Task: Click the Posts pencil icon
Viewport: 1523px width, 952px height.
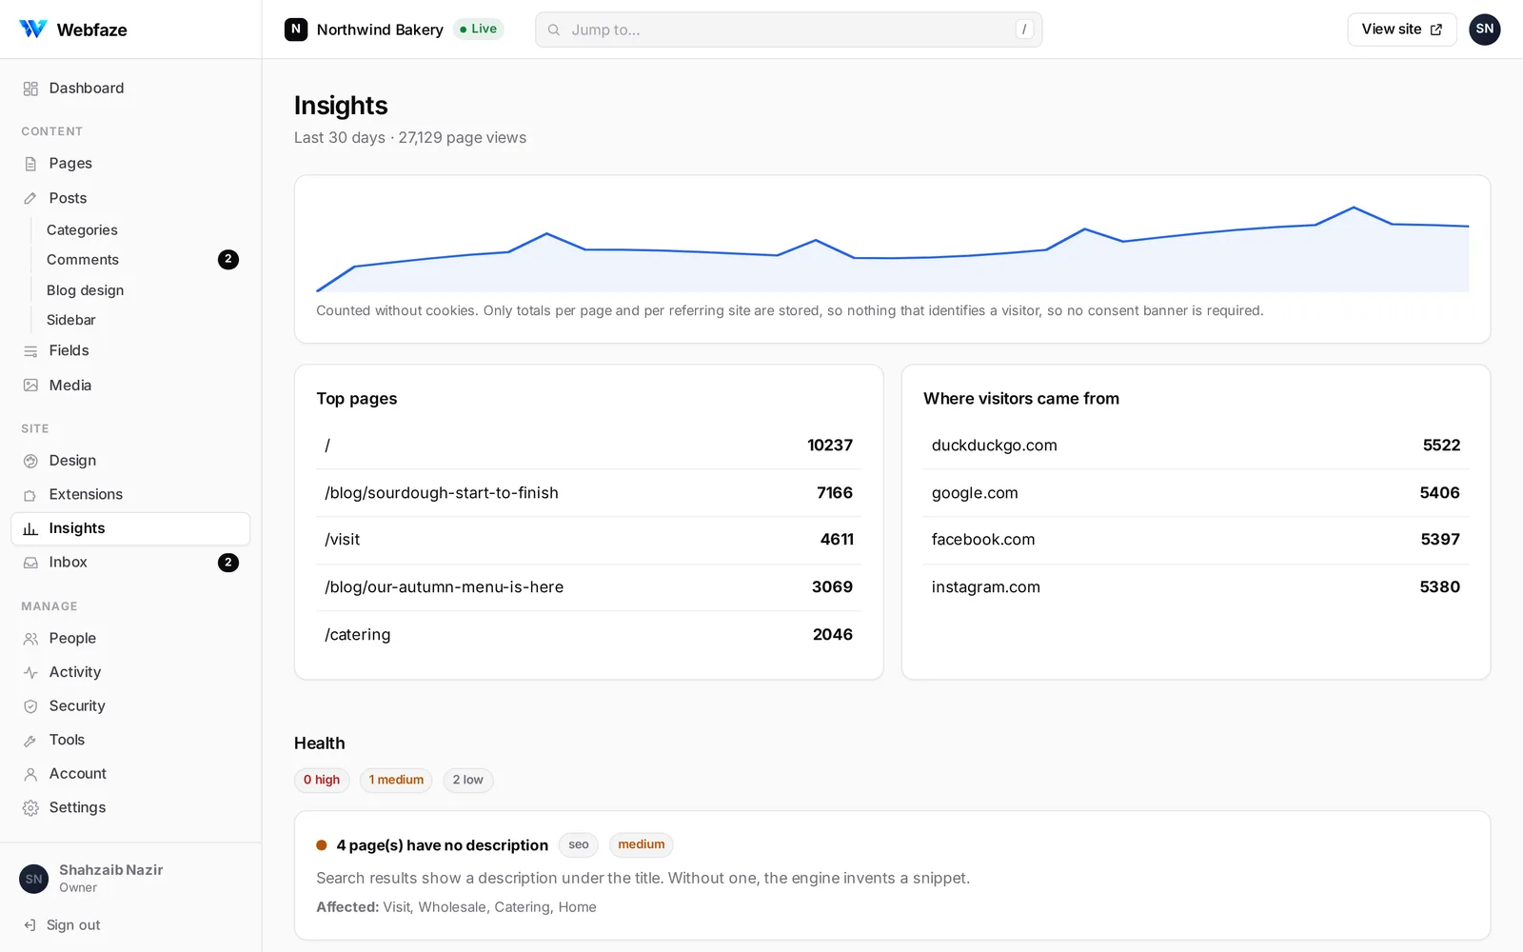Action: point(30,198)
